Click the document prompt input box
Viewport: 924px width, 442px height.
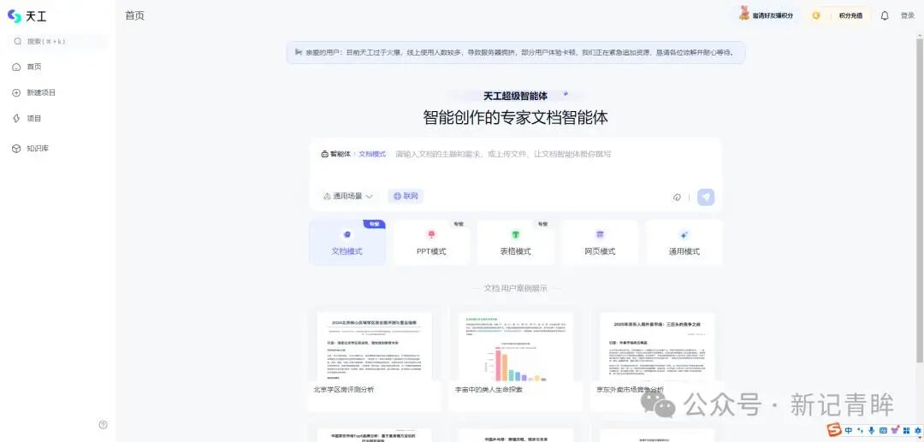[x=515, y=174]
